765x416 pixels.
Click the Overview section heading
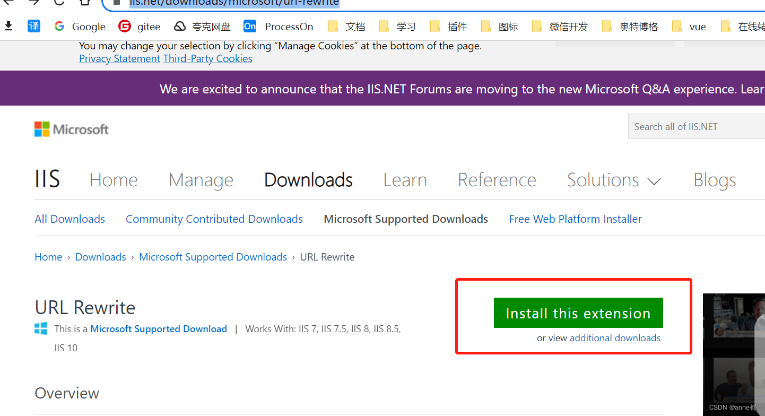(x=67, y=393)
